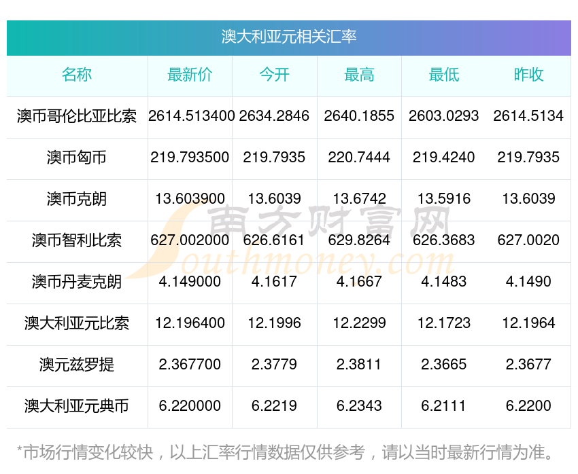Click the row name 澳币克朗
This screenshot has width=578, height=474.
tap(77, 199)
